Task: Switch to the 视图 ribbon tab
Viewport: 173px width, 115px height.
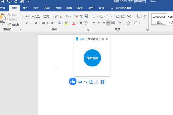Action: 91,8
